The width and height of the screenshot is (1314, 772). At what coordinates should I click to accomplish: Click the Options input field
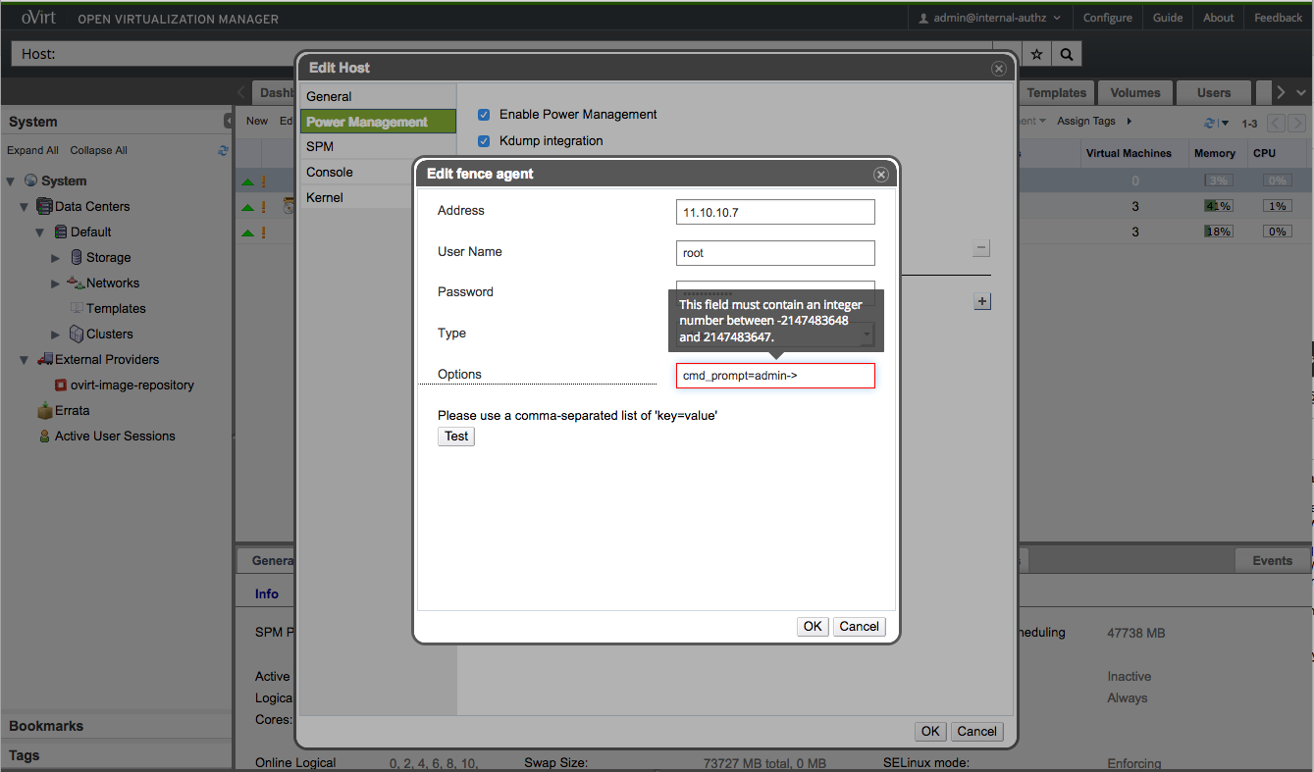point(775,376)
